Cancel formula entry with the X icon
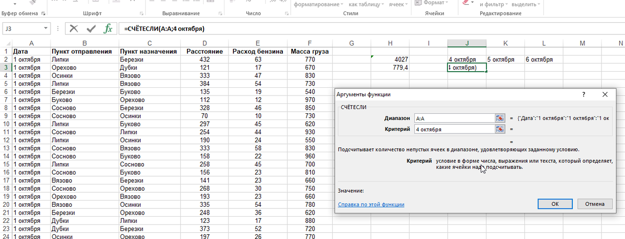This screenshot has width=625, height=239. [x=74, y=29]
